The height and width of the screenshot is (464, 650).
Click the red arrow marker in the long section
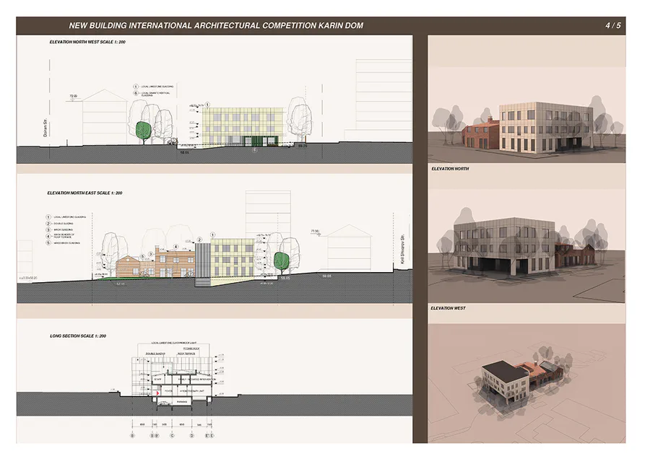click(157, 393)
